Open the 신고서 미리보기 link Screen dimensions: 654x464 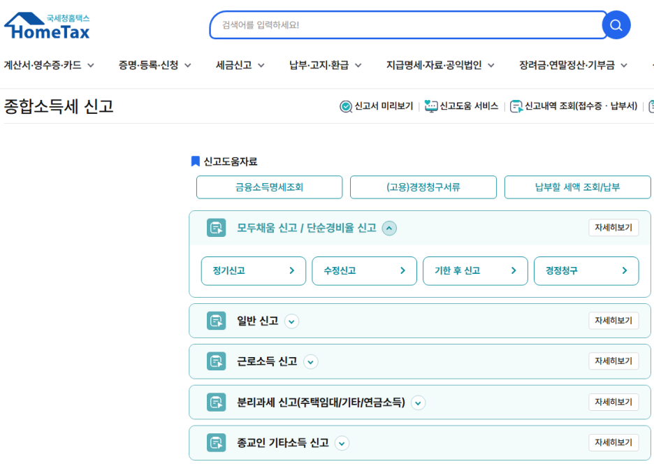click(376, 106)
